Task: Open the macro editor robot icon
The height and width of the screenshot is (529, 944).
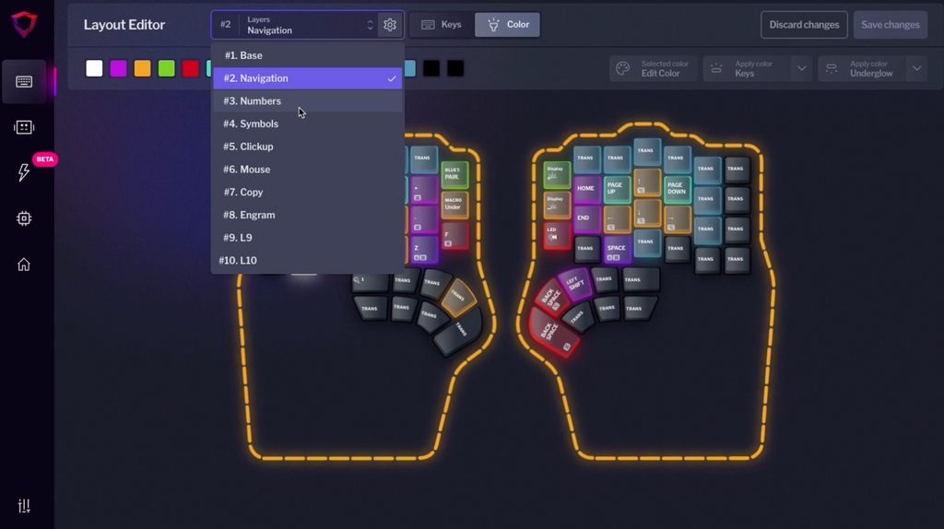Action: coord(24,127)
